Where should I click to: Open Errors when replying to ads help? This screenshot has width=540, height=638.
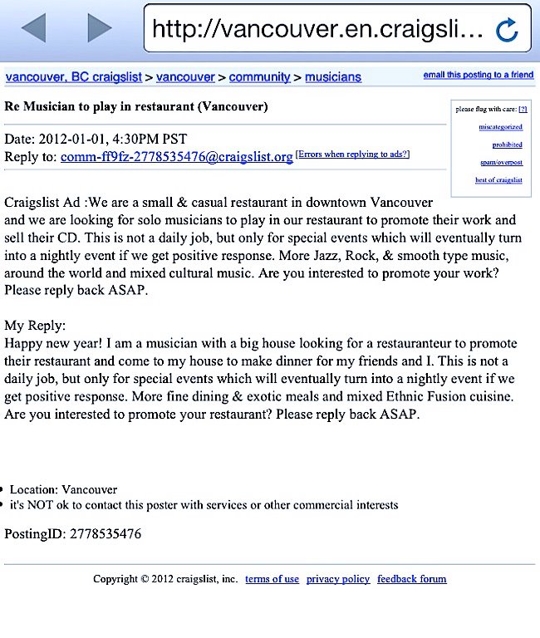pos(352,155)
